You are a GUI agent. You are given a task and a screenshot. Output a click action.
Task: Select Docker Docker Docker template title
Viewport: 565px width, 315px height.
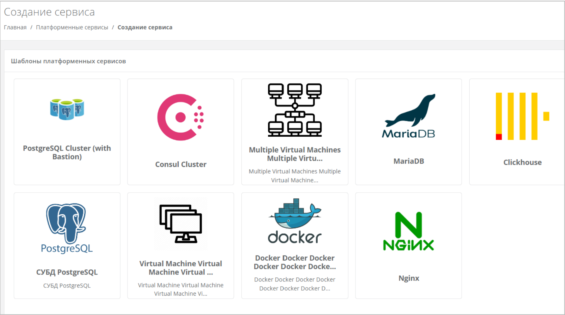[295, 262]
